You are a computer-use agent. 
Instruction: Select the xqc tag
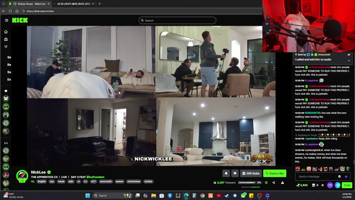52,181
